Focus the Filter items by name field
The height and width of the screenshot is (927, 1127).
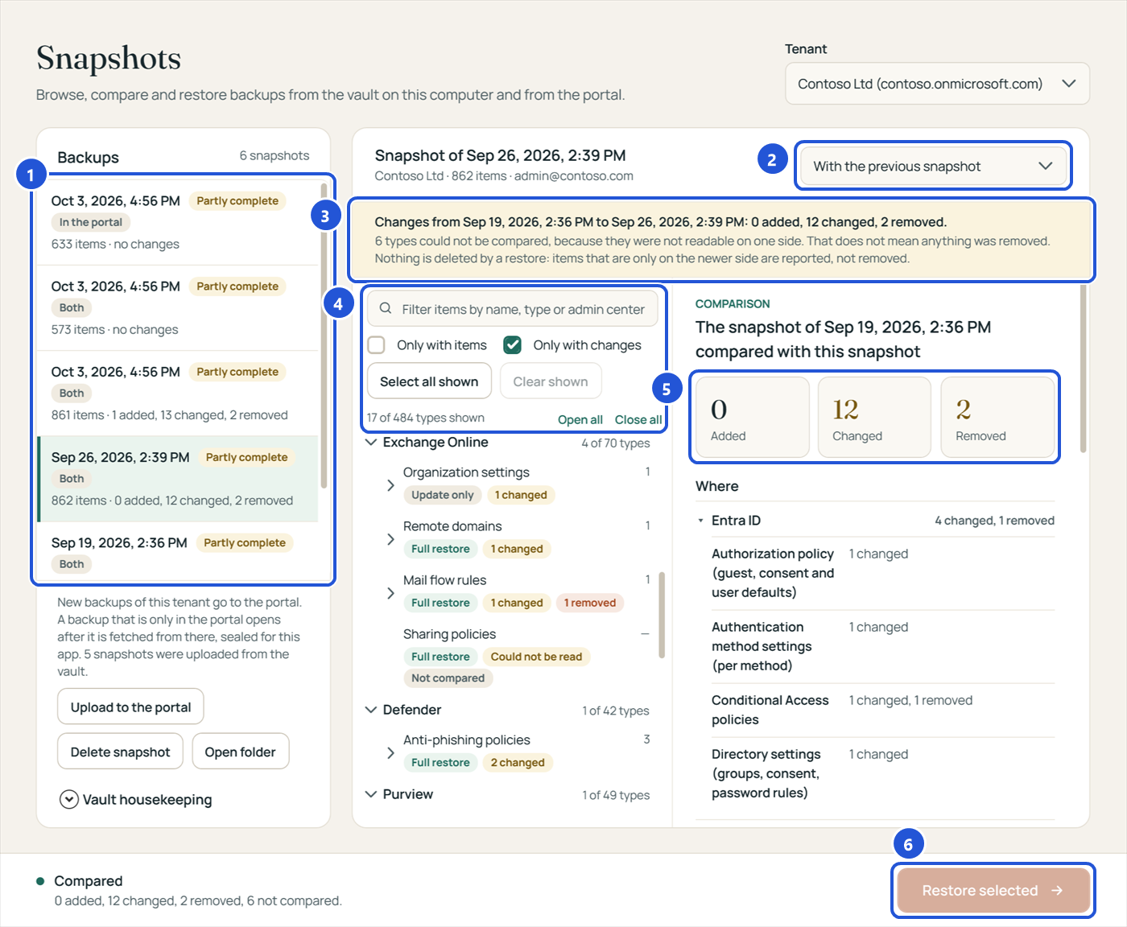[x=513, y=308]
